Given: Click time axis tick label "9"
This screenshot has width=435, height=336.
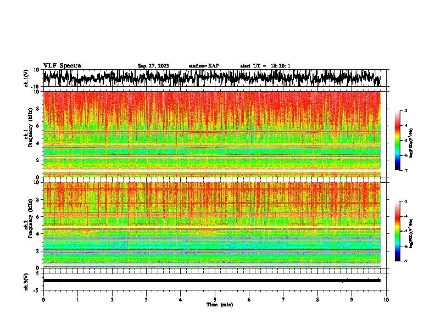Looking at the screenshot, I should 352,300.
